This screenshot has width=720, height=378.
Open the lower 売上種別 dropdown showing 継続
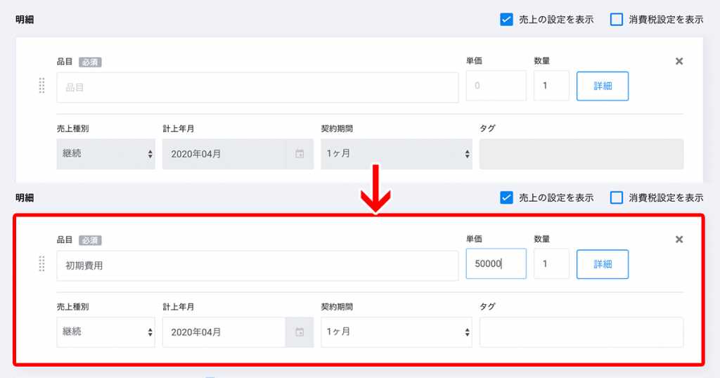(x=106, y=332)
